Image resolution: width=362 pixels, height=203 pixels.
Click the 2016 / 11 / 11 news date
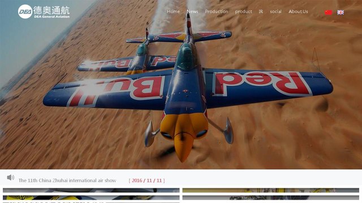pos(147,180)
